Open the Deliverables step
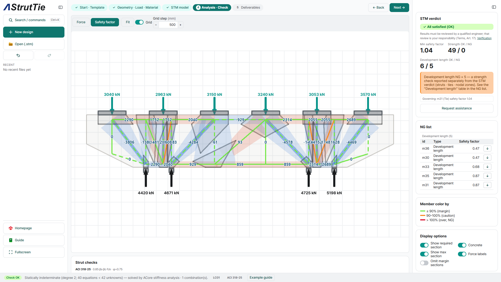This screenshot has width=501, height=282. [x=248, y=8]
